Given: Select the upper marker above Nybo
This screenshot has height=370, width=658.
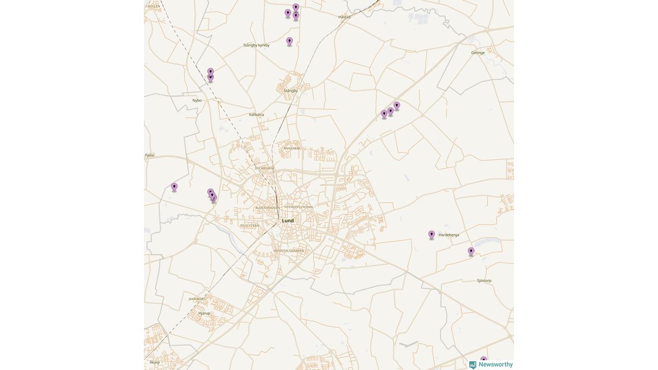Looking at the screenshot, I should pyautogui.click(x=210, y=71).
